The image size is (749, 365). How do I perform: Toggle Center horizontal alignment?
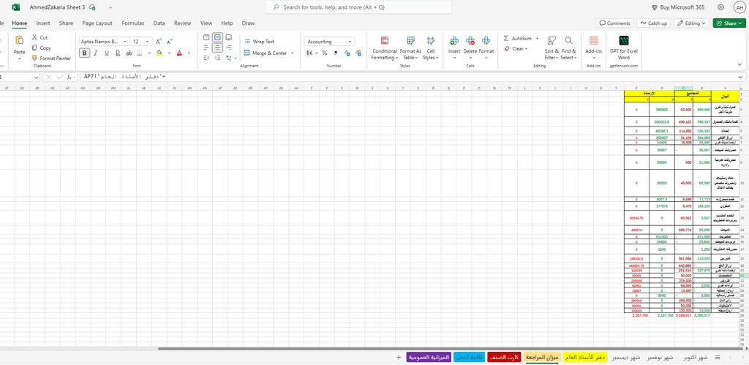tap(218, 48)
